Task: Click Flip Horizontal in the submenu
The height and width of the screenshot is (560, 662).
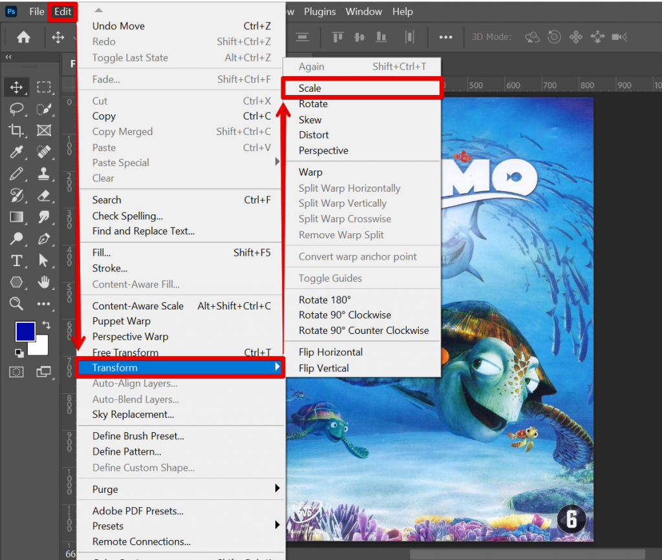Action: point(330,352)
